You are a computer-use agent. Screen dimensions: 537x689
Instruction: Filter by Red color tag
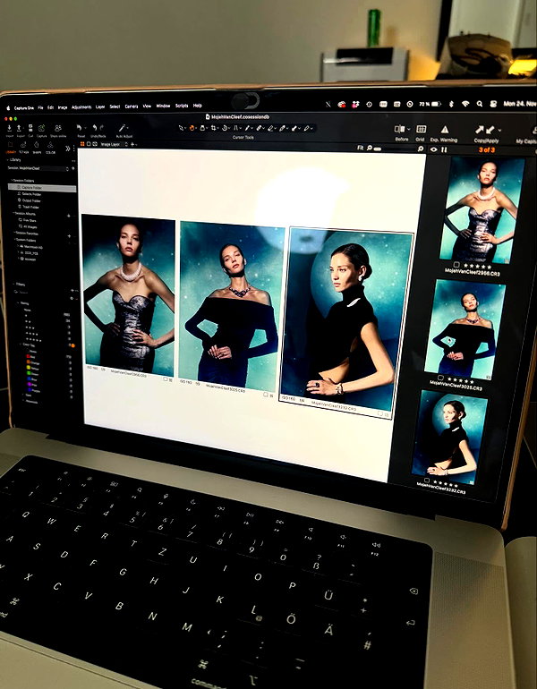pos(30,356)
